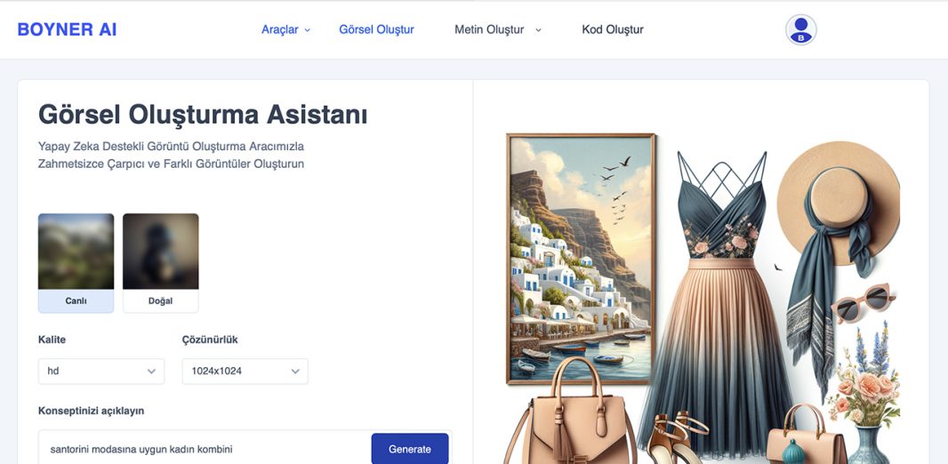The image size is (948, 464).
Task: Expand the Araçlar menu
Action: tap(285, 29)
